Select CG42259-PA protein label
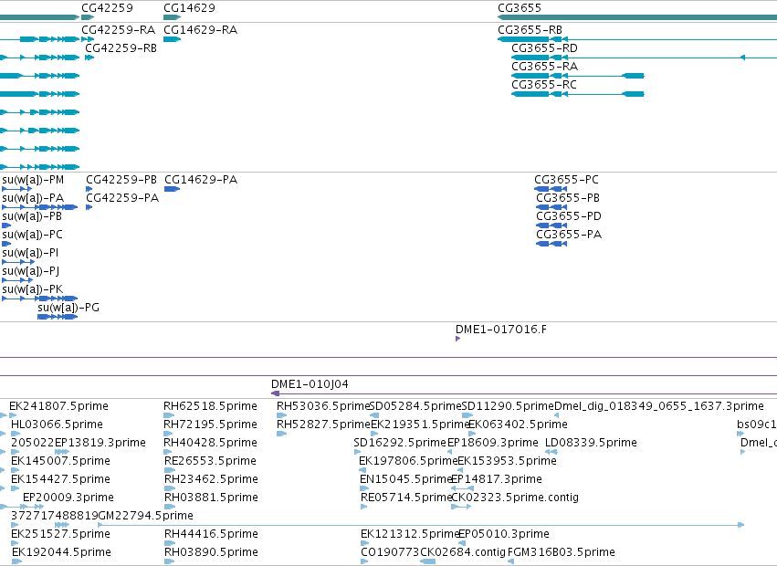 (122, 198)
